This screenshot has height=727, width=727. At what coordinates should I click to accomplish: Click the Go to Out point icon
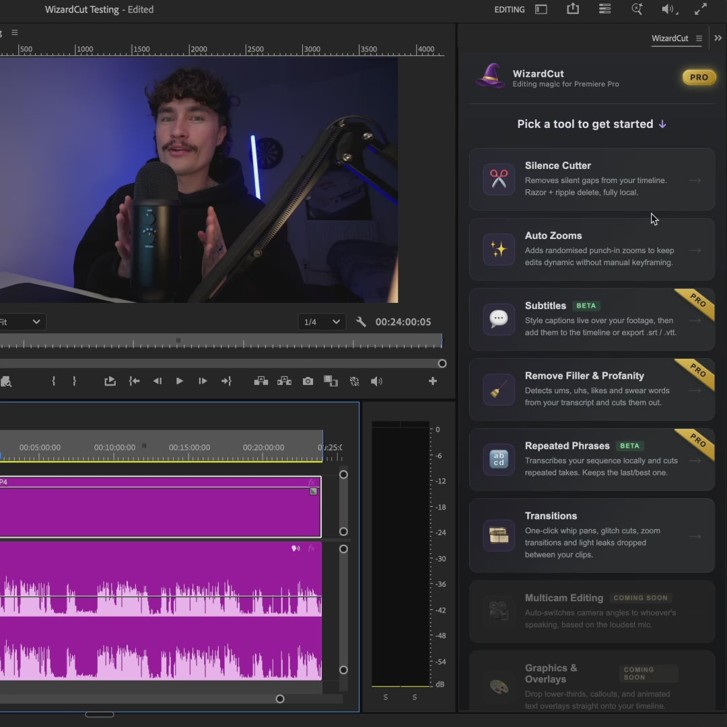click(x=226, y=381)
